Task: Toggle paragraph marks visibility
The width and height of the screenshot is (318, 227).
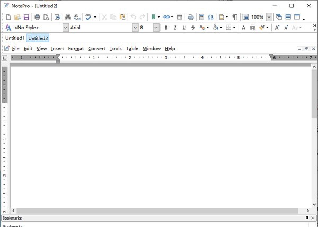Action: click(x=234, y=17)
